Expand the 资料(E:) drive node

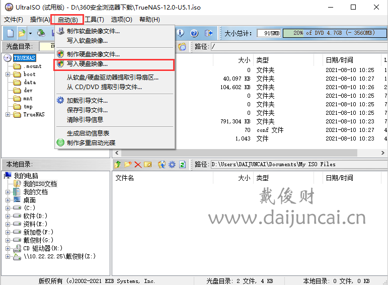click(x=8, y=224)
